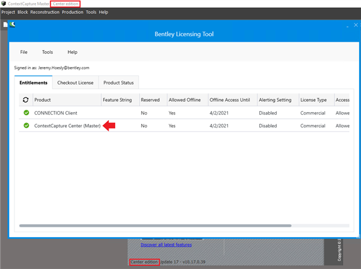Open Tools menu in Bentley Licensing Tool

coord(48,52)
